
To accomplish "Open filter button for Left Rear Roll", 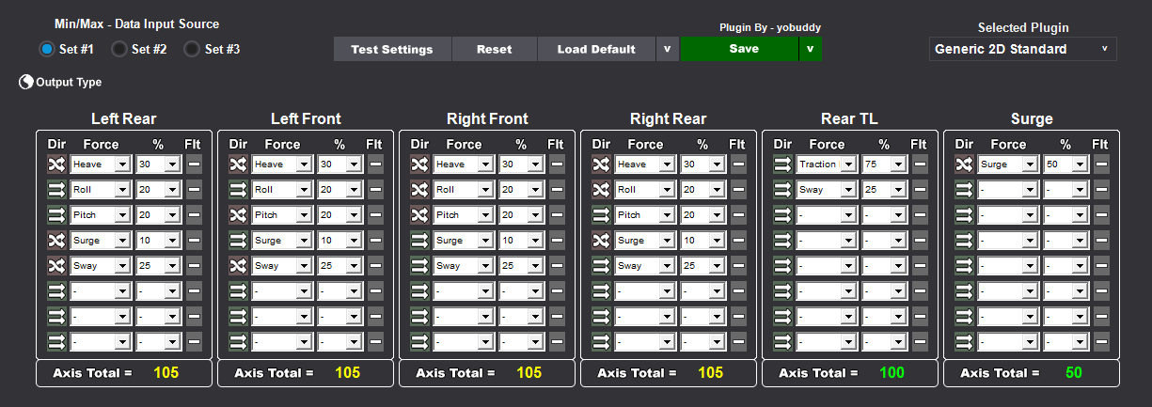I will click(x=194, y=190).
